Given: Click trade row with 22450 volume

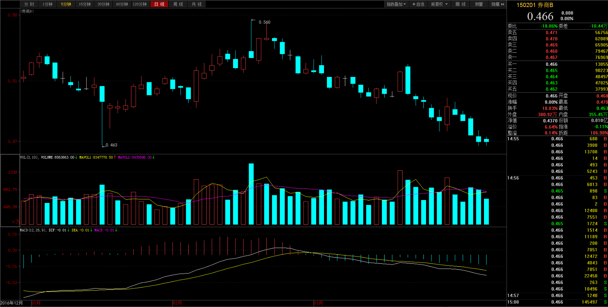Looking at the screenshot, I should 557,276.
